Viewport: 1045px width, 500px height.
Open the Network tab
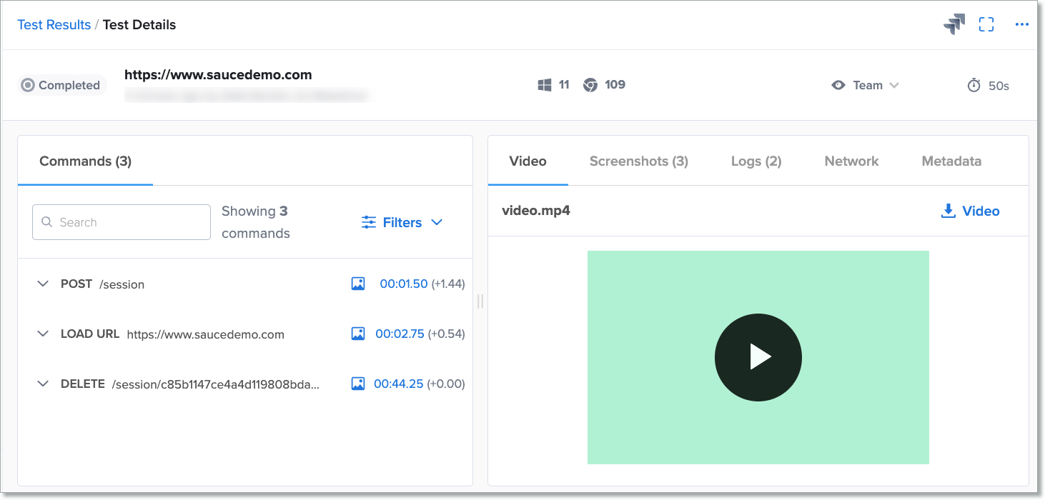pos(851,161)
